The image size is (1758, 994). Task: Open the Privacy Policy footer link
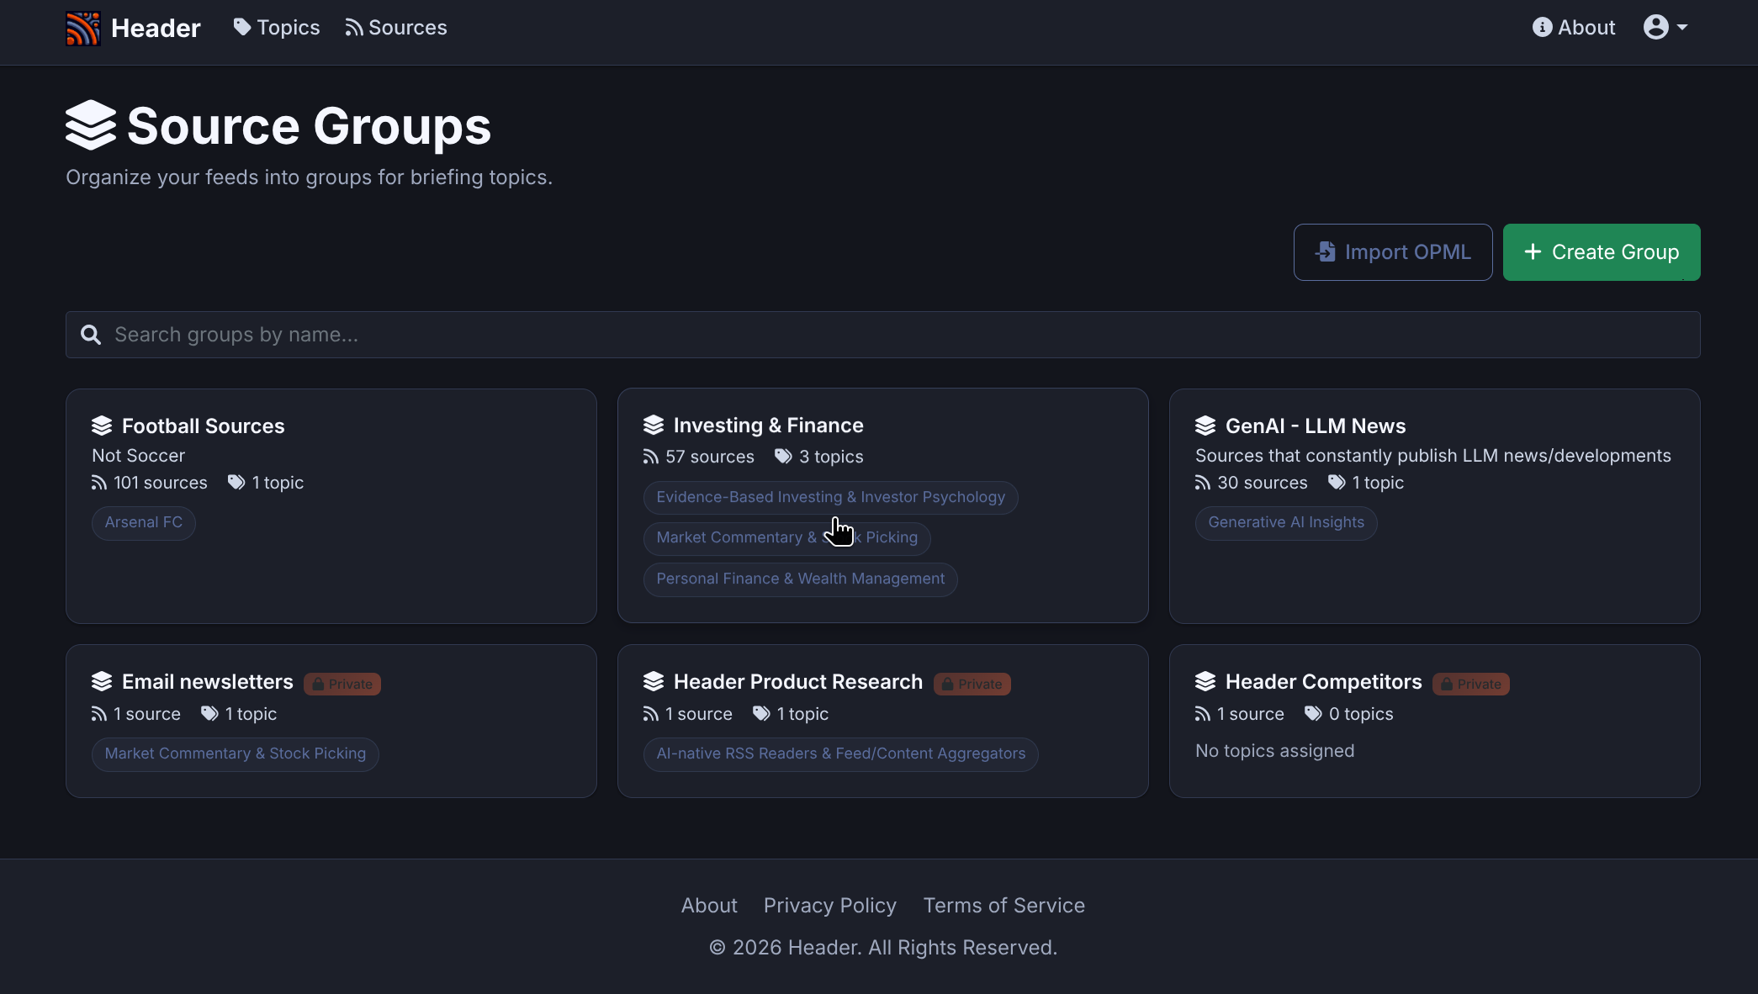point(829,906)
